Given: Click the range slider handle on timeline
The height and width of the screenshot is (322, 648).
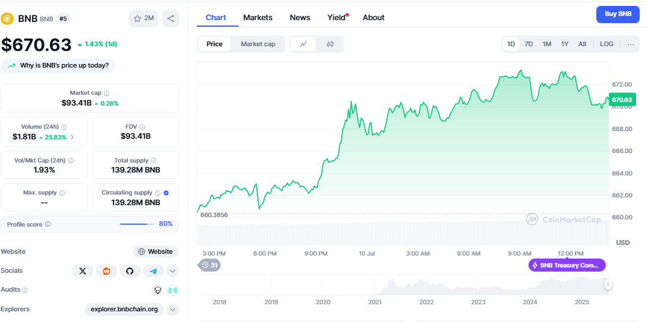Looking at the screenshot, I should 608,284.
